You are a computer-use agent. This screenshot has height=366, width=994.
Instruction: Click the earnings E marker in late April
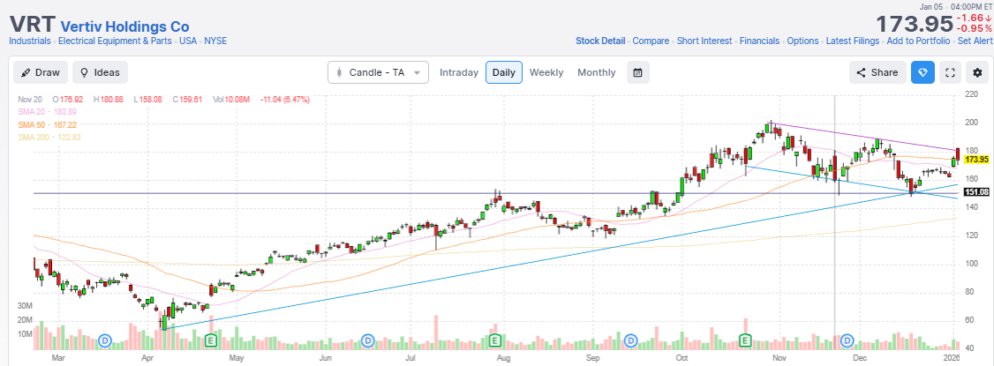pos(211,341)
